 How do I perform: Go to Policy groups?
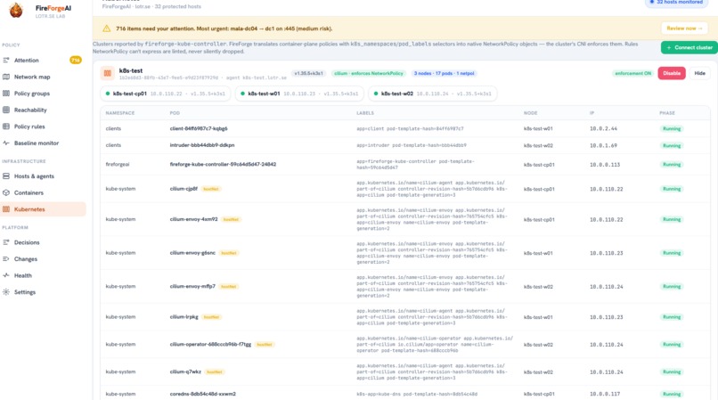(31, 94)
